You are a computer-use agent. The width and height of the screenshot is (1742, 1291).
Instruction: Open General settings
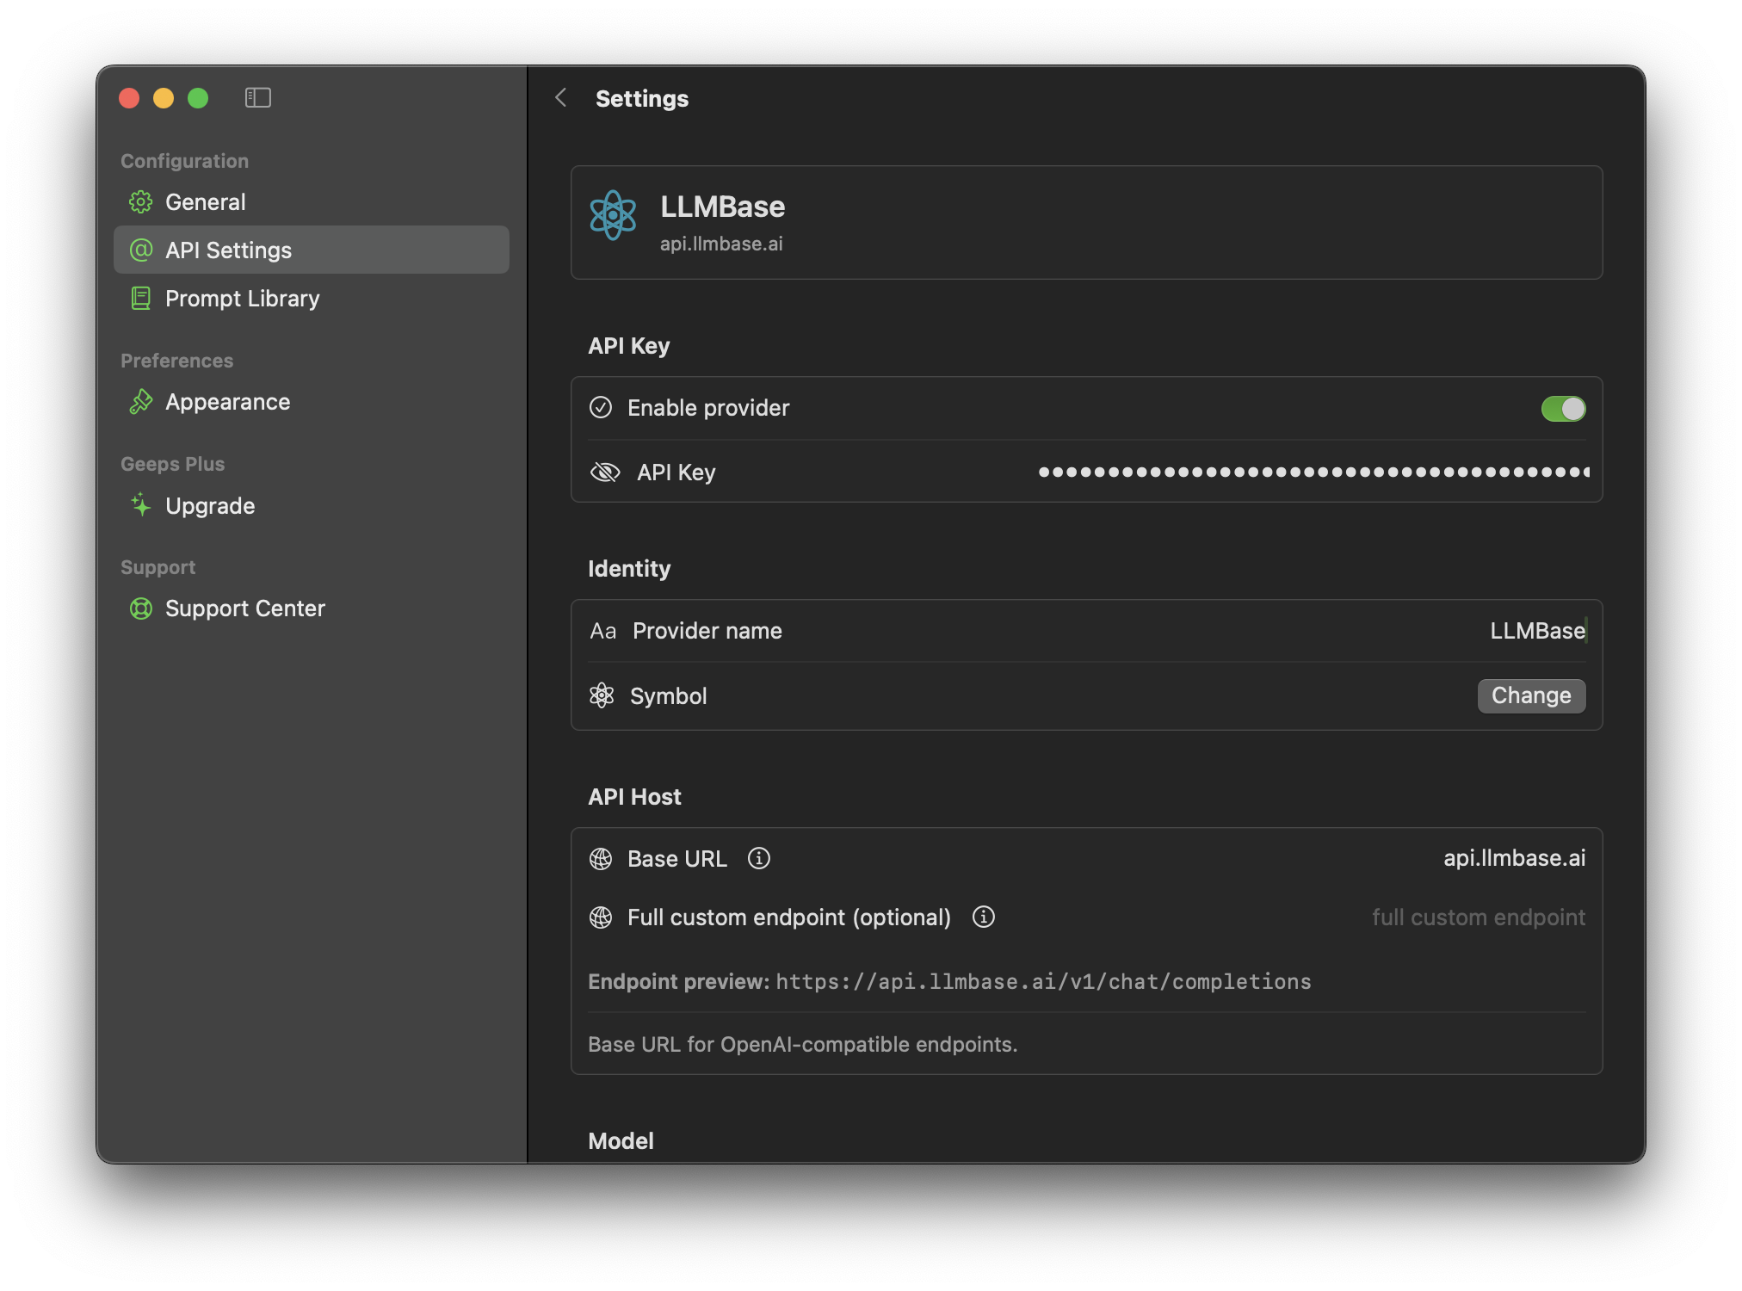(312, 202)
